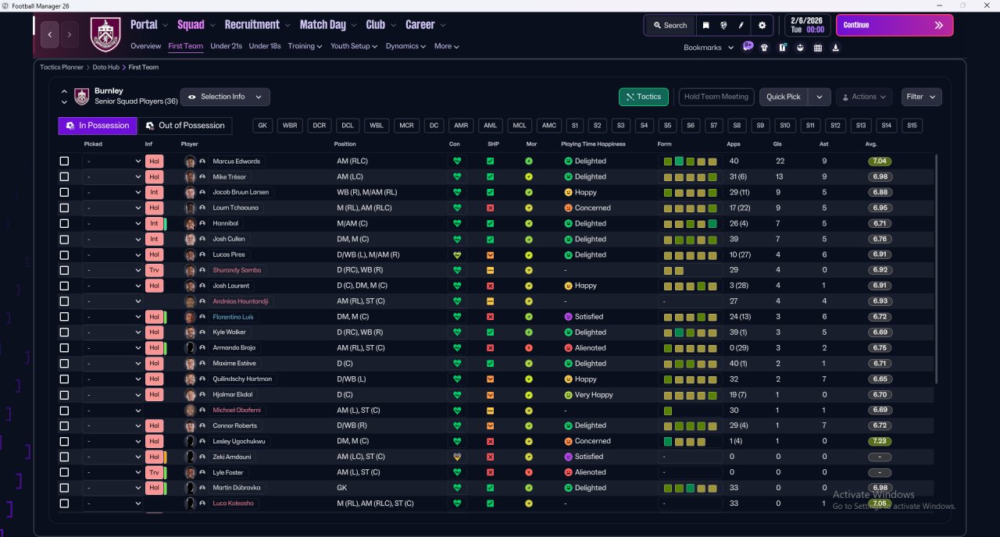Click Shurandy Sambo's yellow sharpness dash icon
This screenshot has width=1000, height=537.
490,270
